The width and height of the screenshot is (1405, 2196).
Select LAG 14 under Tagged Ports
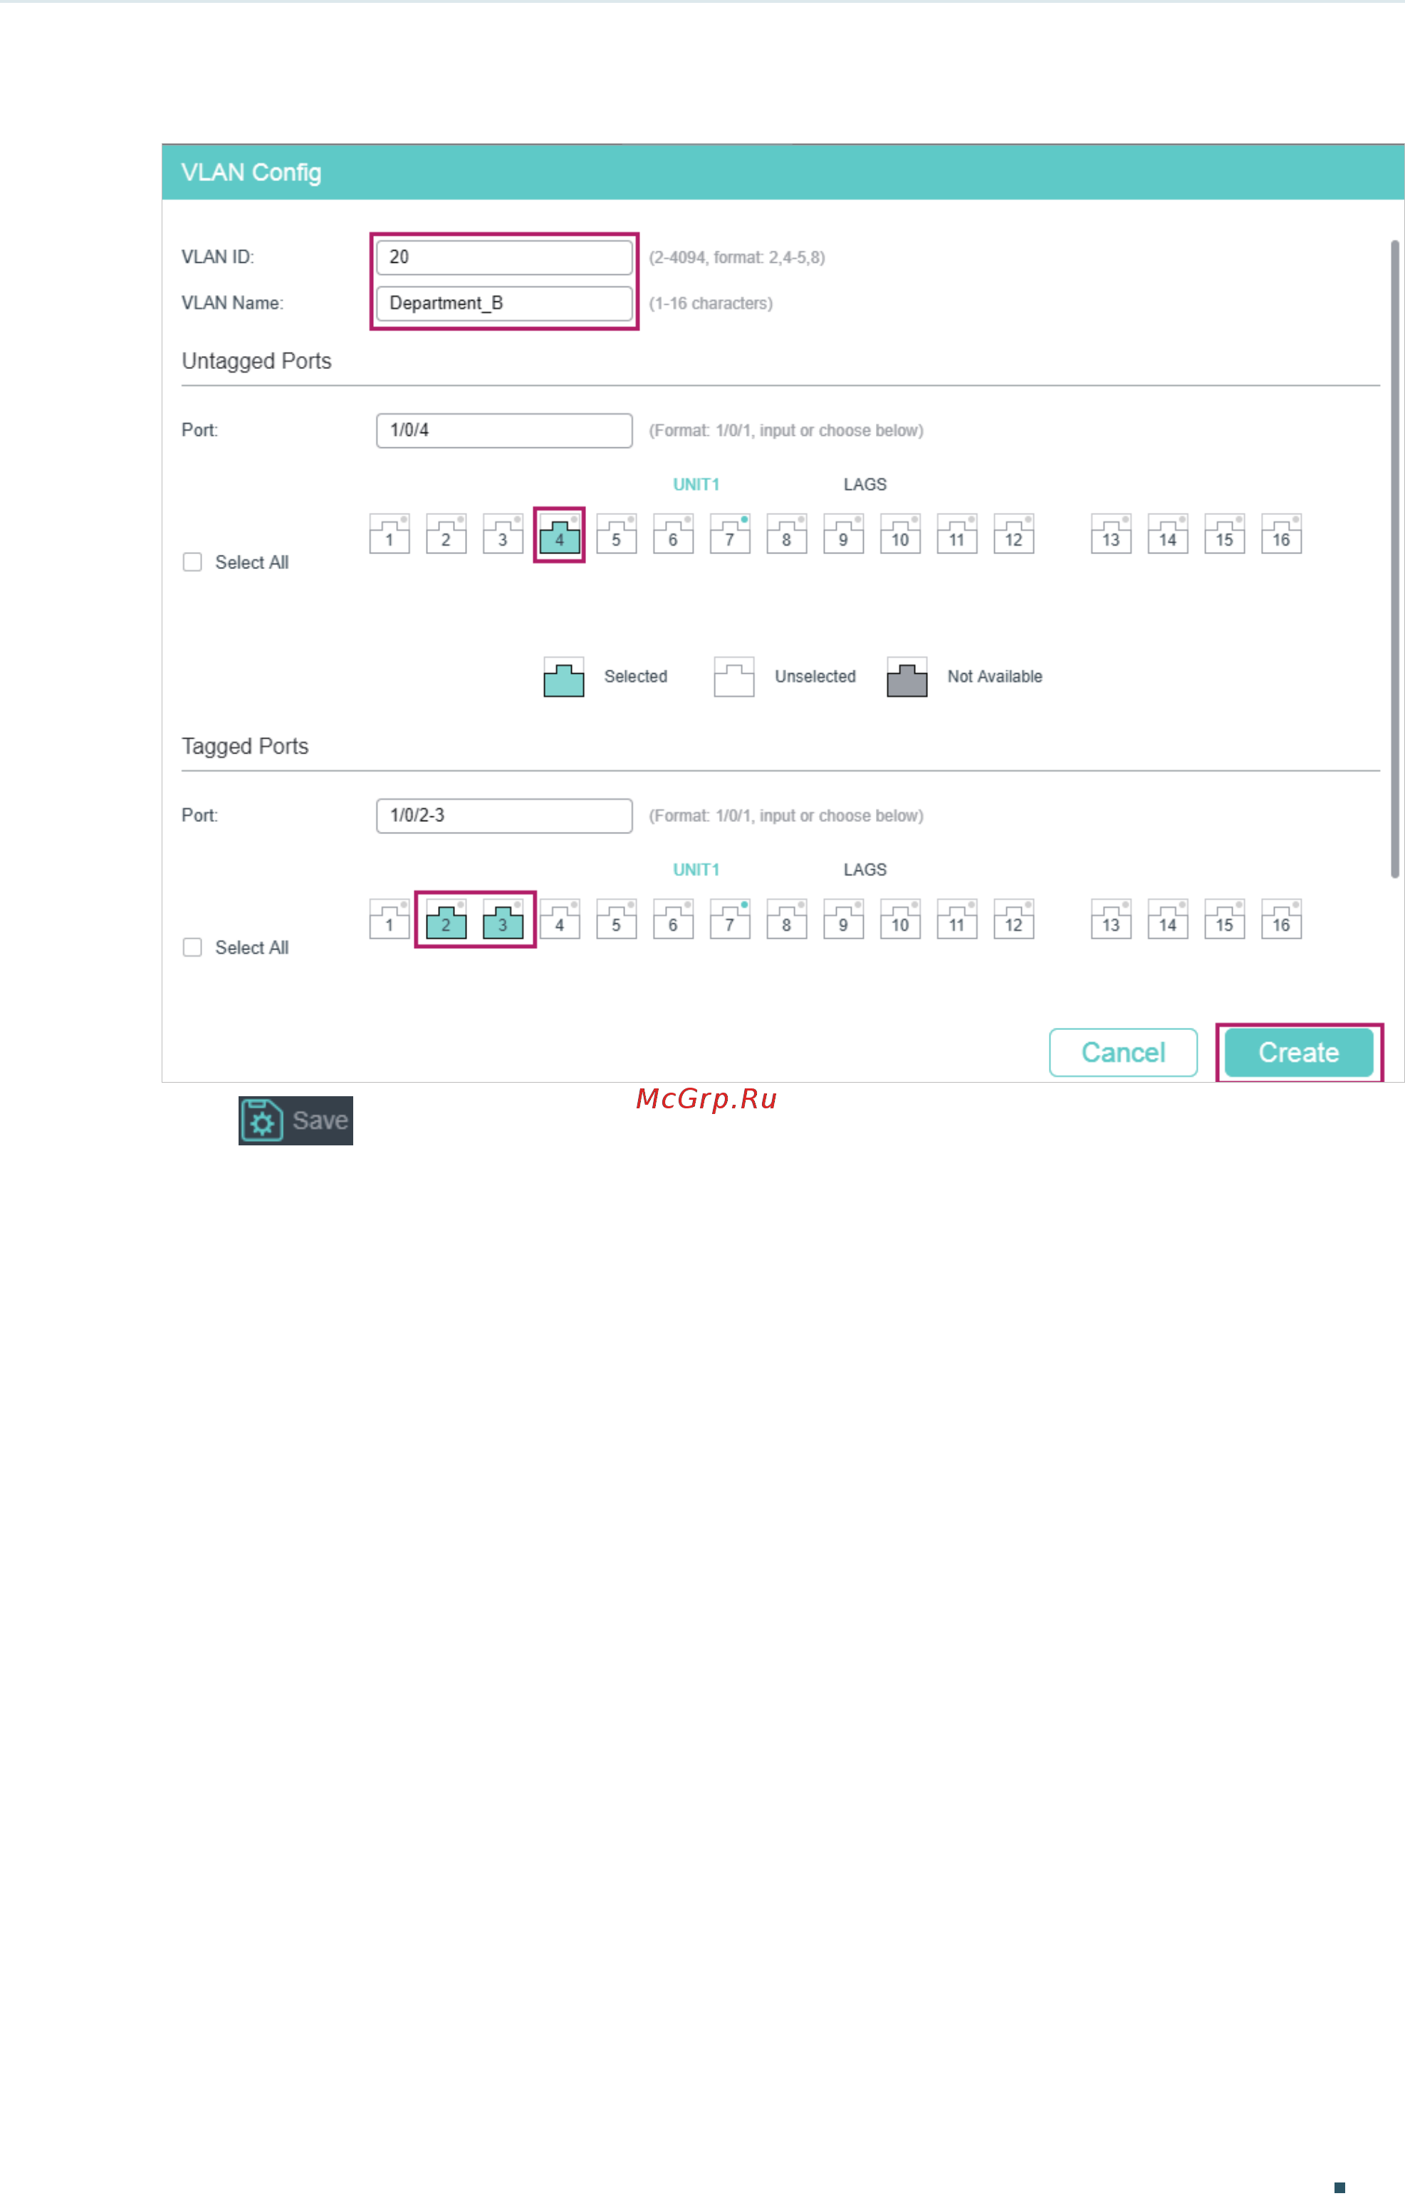pyautogui.click(x=1168, y=919)
